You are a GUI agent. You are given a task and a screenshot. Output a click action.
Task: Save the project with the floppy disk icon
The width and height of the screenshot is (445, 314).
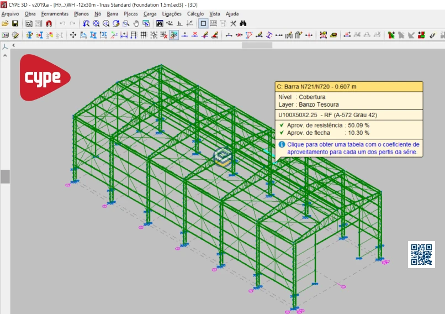15,24
